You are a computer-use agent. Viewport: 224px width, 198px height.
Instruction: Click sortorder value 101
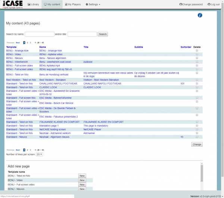click(183, 84)
